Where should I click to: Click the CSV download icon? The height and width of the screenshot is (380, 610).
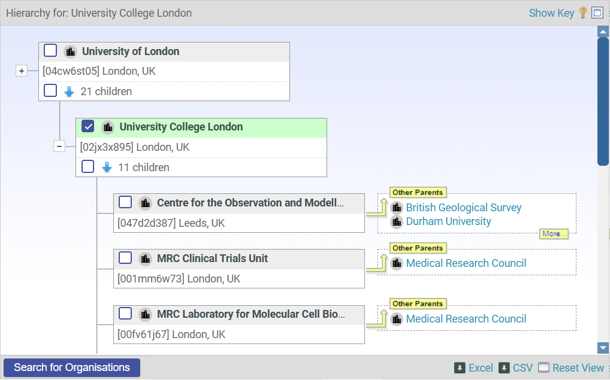504,368
